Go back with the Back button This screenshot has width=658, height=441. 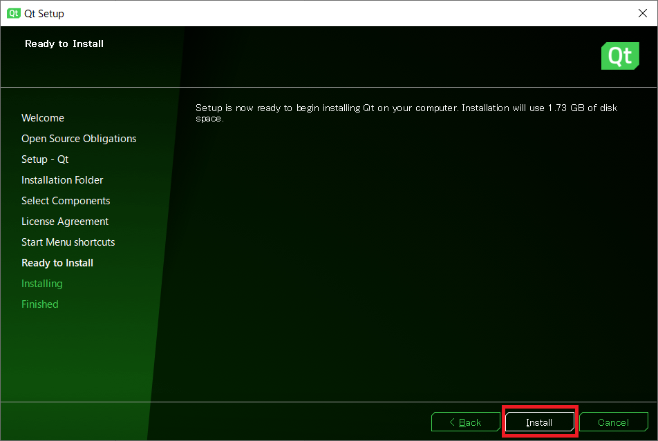tap(465, 422)
